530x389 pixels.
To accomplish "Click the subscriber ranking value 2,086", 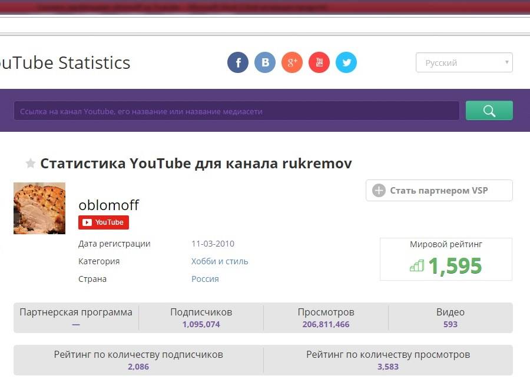I will tap(138, 367).
